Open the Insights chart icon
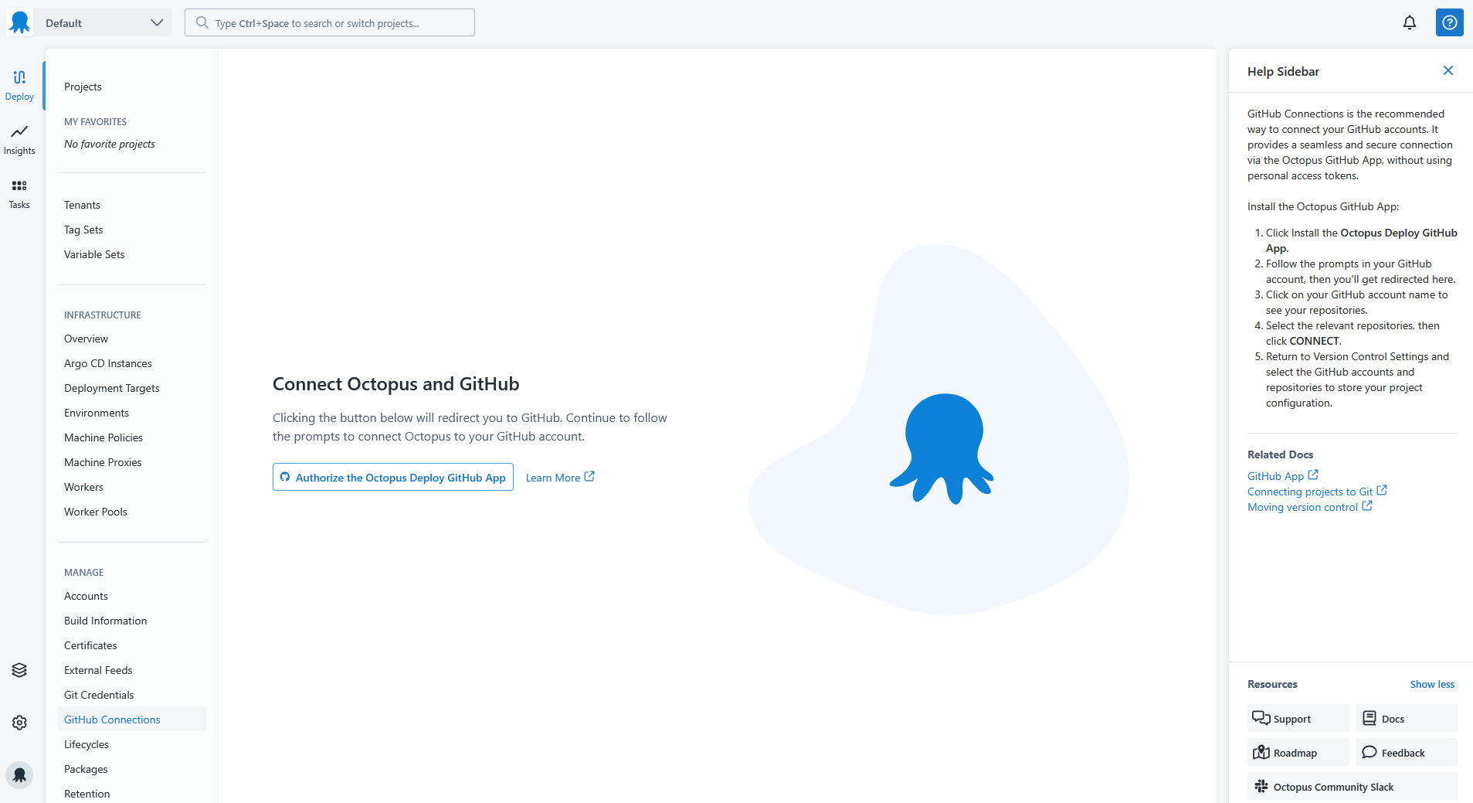 click(19, 131)
